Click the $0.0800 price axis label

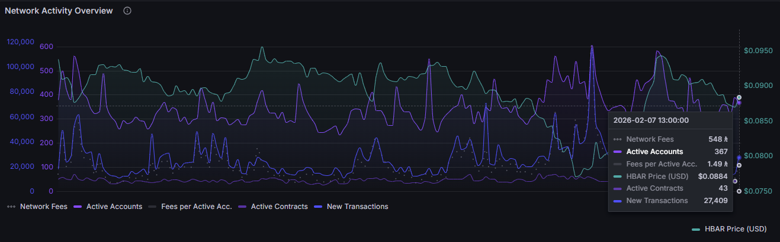click(x=758, y=156)
